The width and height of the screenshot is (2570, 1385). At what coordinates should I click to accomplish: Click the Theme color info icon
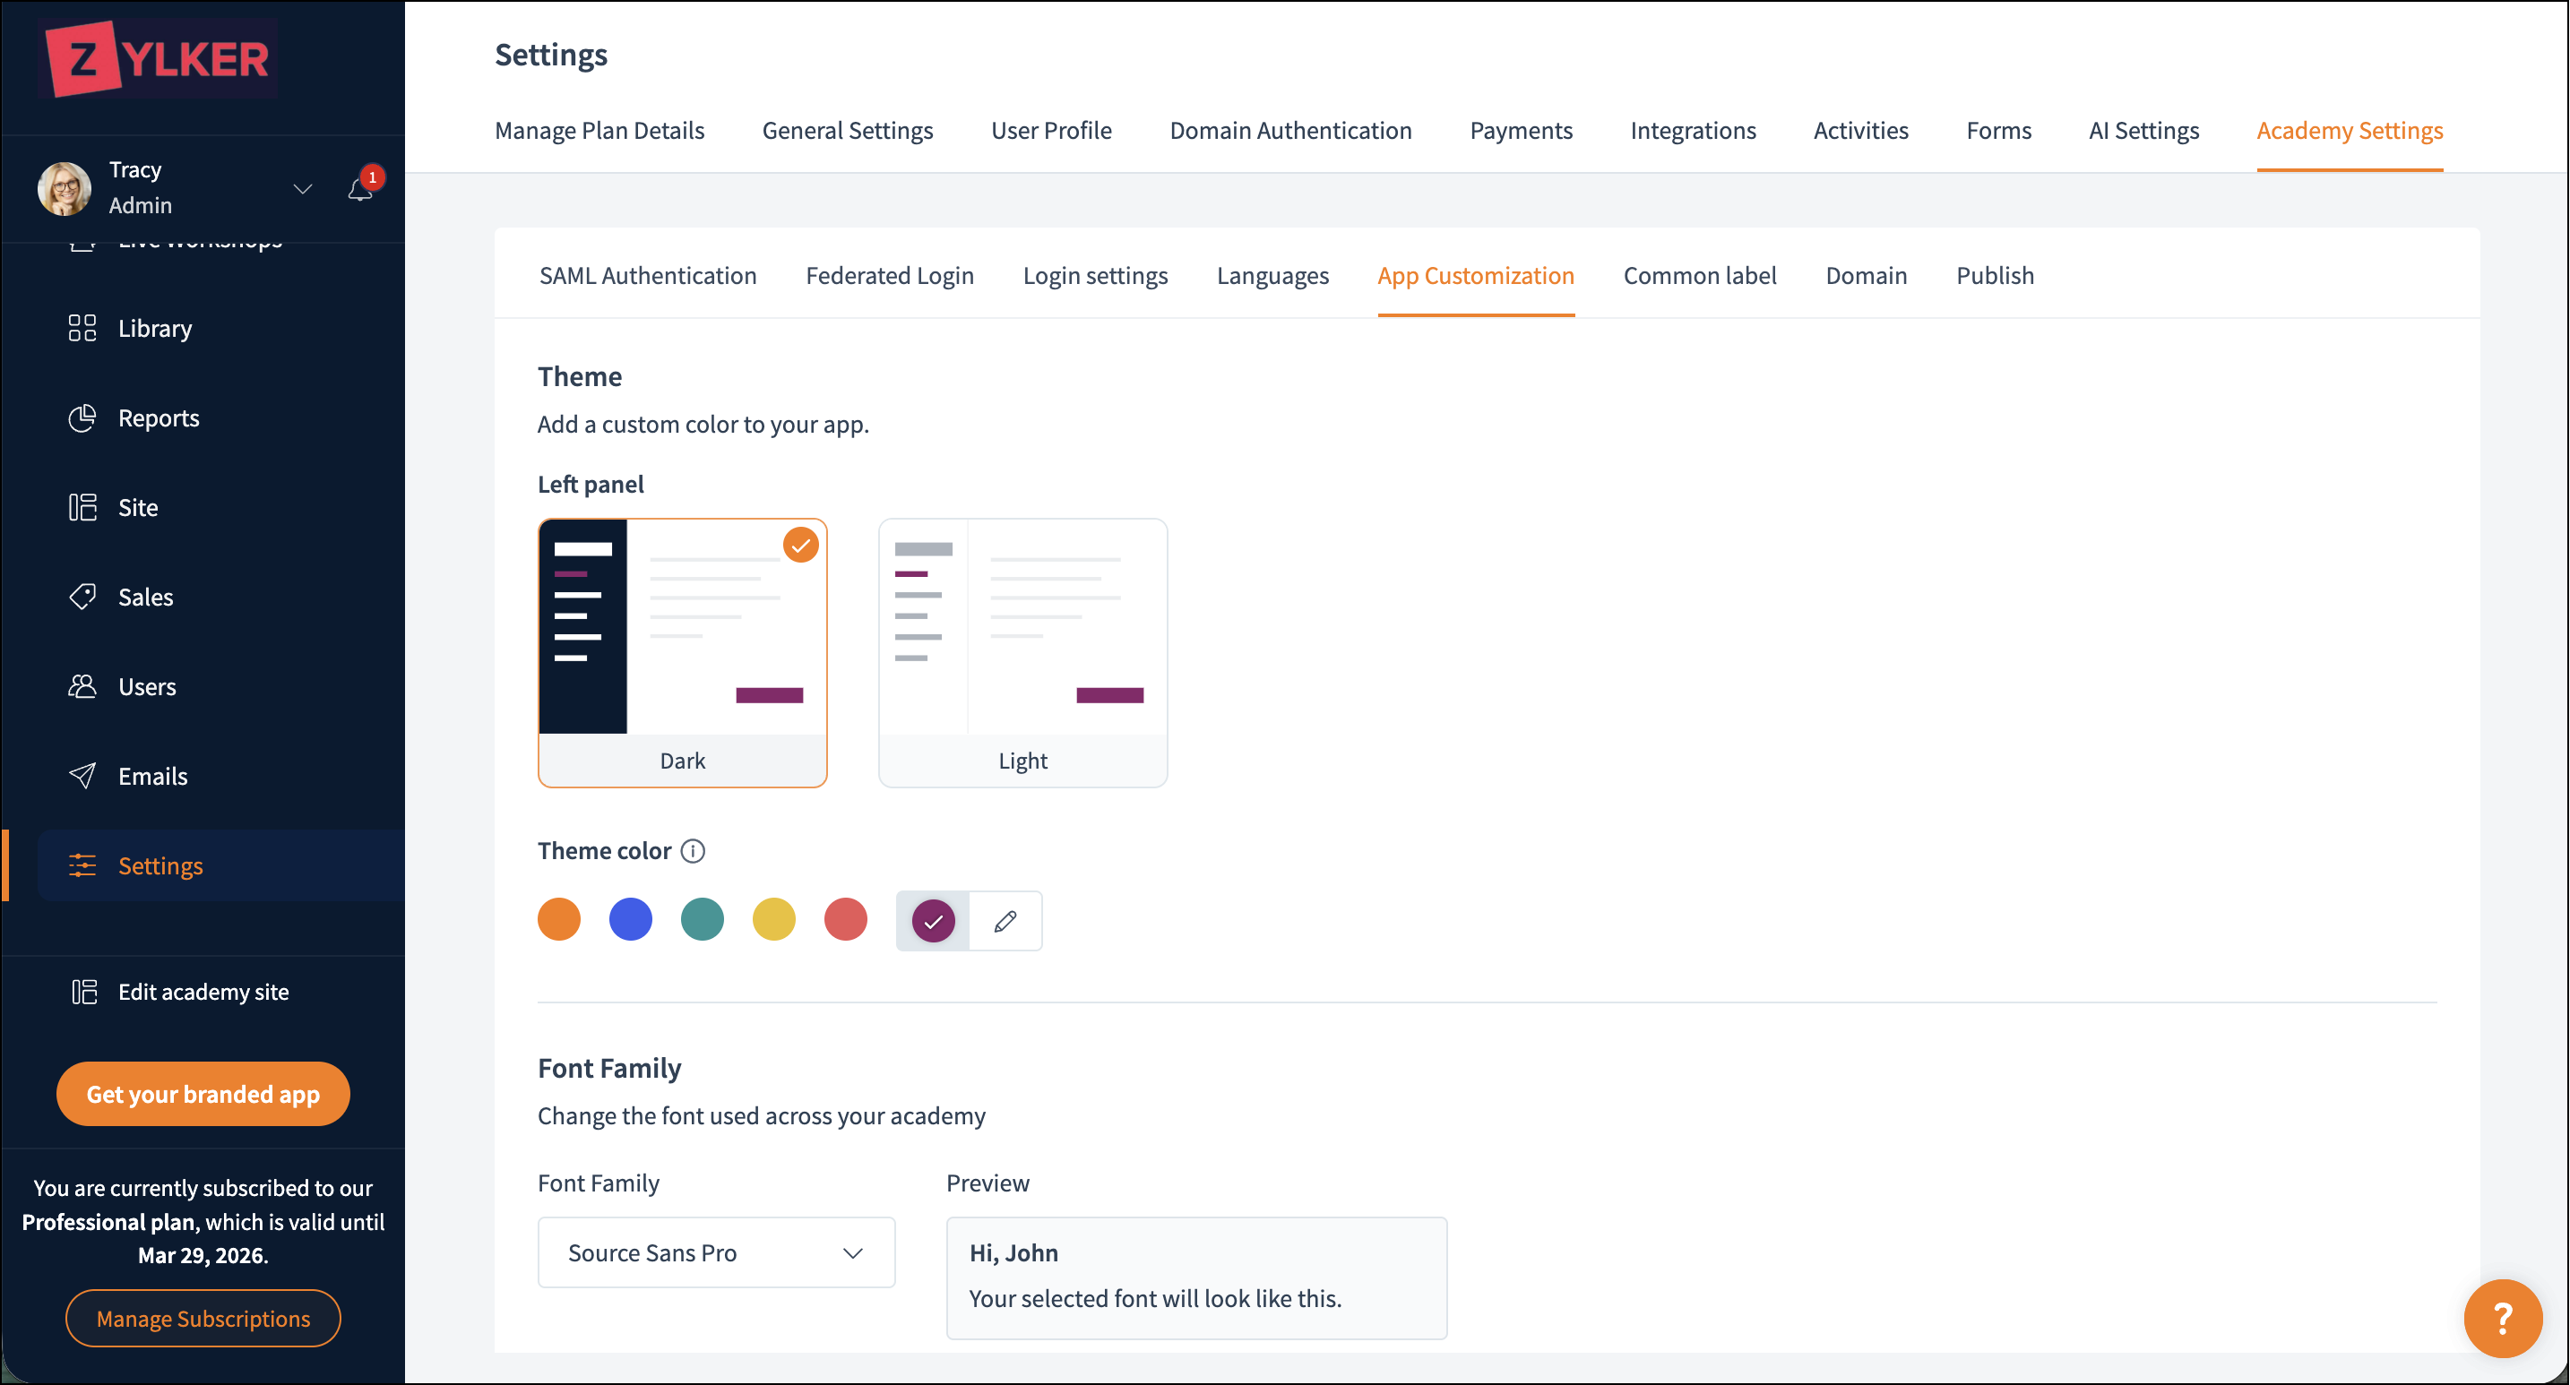[693, 850]
